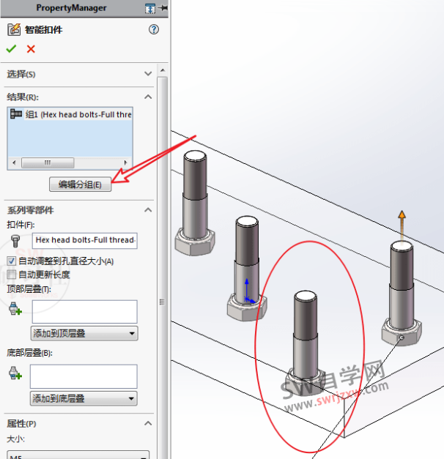Click the 底部层叠 list box
Image resolution: width=444 pixels, height=459 pixels.
pyautogui.click(x=84, y=376)
